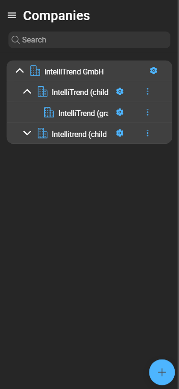Open settings gear for IntelliTrend (gra
The height and width of the screenshot is (389, 179).
point(120,112)
